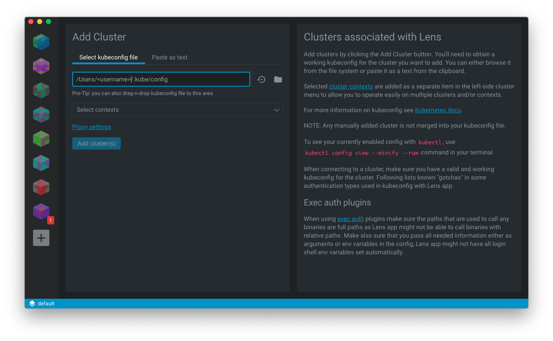Select the green cluster icon mid-sidebar
This screenshot has width=553, height=341.
click(x=41, y=139)
